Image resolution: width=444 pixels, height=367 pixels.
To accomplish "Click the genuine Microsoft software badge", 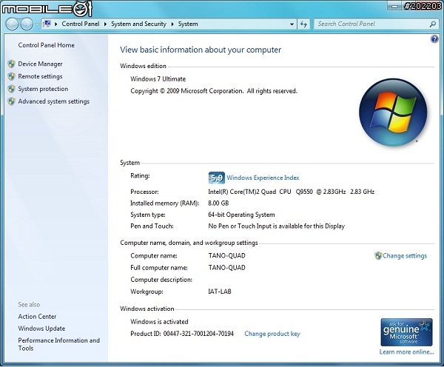I will click(406, 332).
